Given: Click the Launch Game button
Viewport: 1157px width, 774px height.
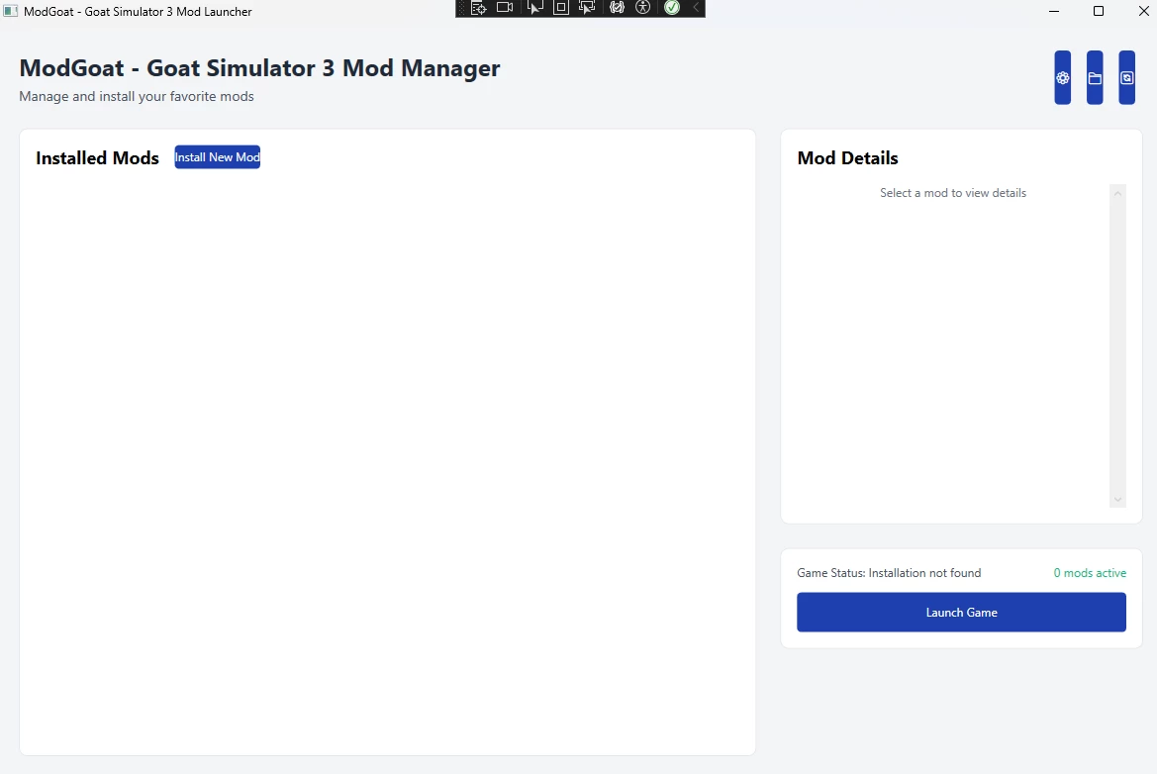Looking at the screenshot, I should [x=961, y=613].
